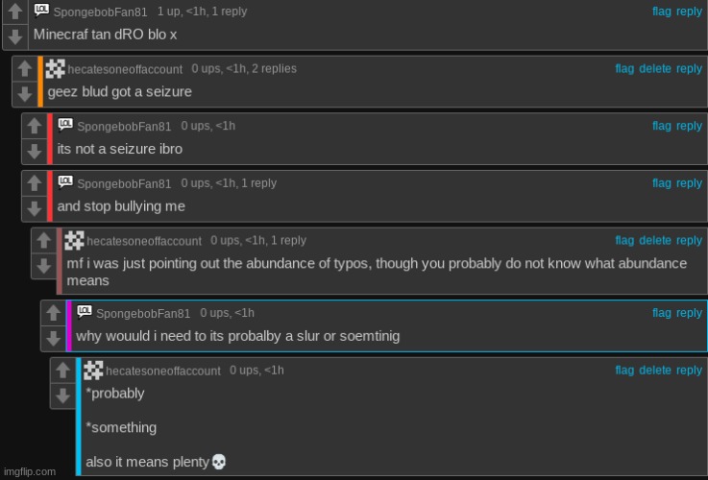This screenshot has height=480, width=708.
Task: Upvote the "why wouuld i need to" comment
Action: click(53, 313)
